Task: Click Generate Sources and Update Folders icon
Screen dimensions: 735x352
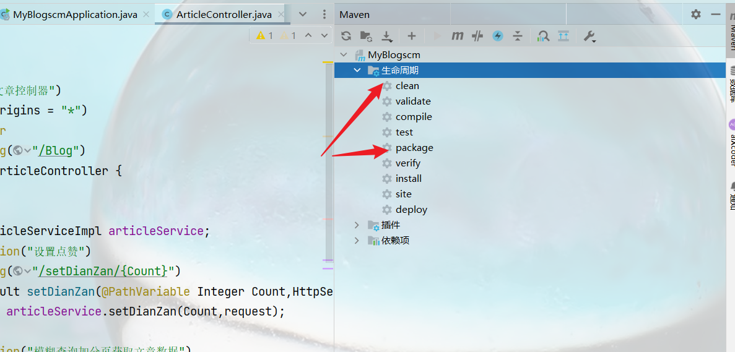Action: coord(366,36)
